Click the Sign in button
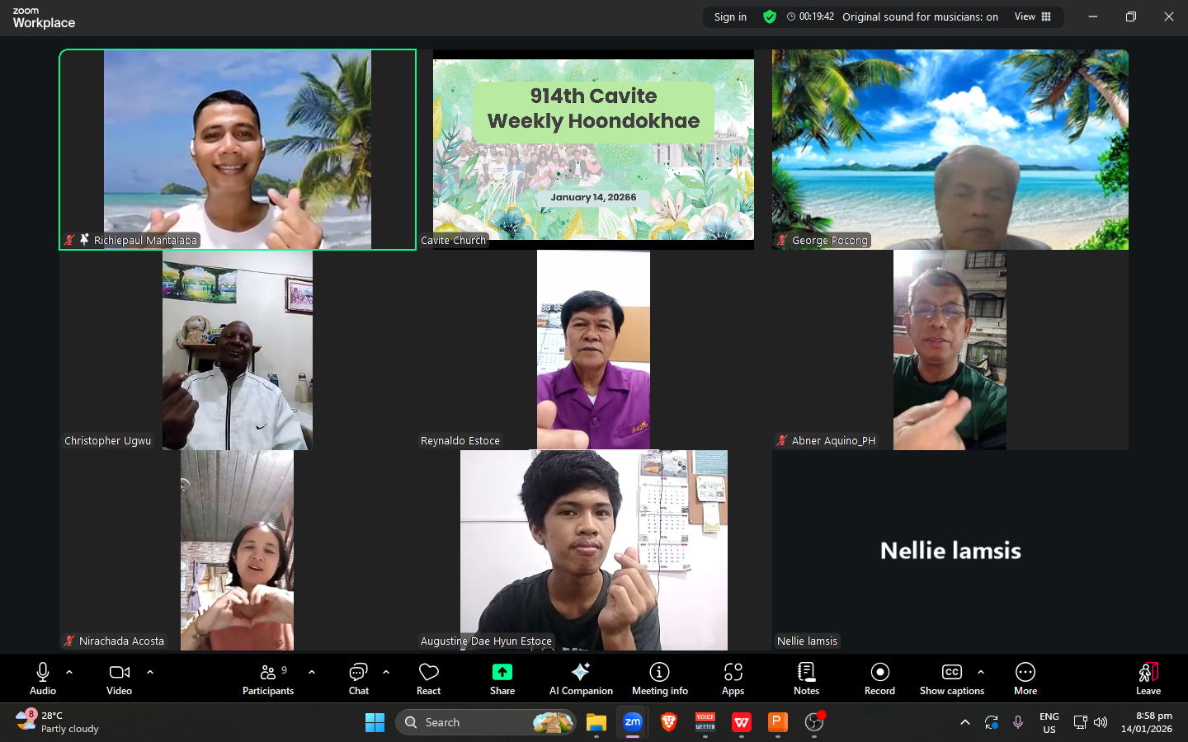 pos(730,16)
